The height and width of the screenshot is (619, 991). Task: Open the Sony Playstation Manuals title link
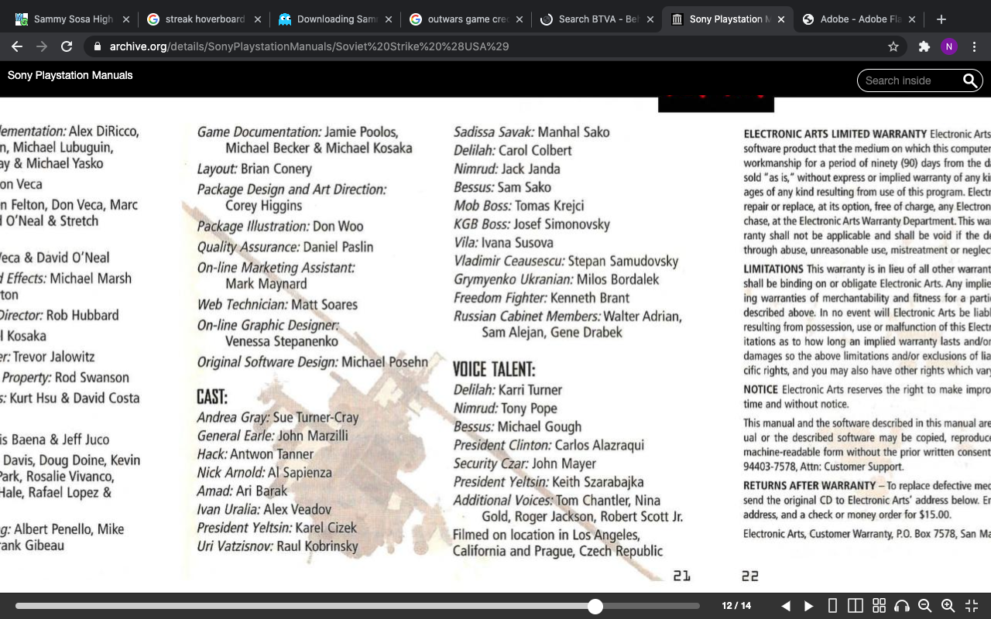pyautogui.click(x=70, y=75)
